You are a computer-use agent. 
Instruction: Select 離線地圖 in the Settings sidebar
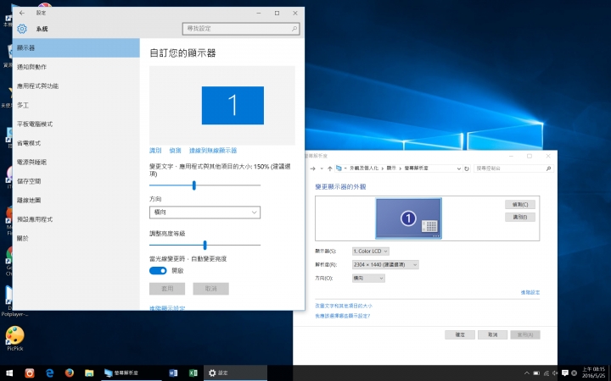click(x=76, y=200)
